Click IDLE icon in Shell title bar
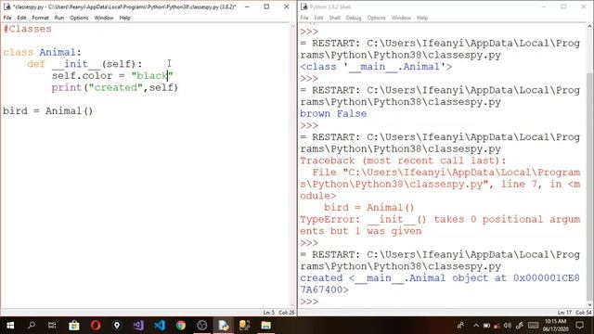Image resolution: width=594 pixels, height=334 pixels. click(x=304, y=6)
